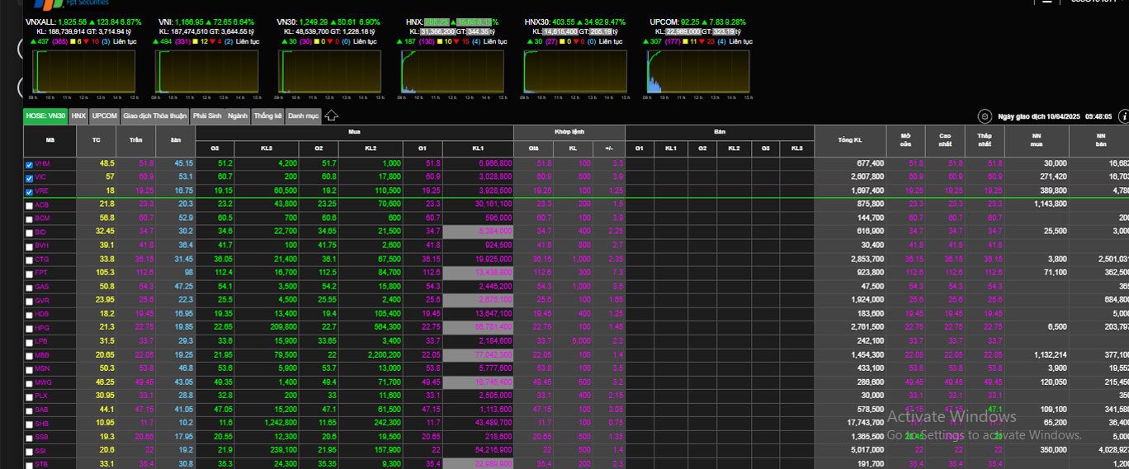This screenshot has height=469, width=1129.
Task: Open the settings gear beside trading date
Action: point(984,117)
